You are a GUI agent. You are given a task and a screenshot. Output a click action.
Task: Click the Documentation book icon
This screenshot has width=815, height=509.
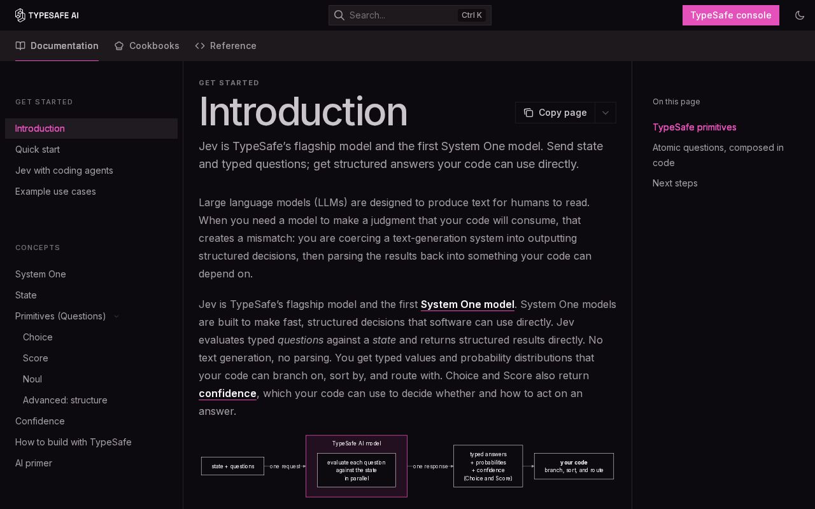click(20, 46)
